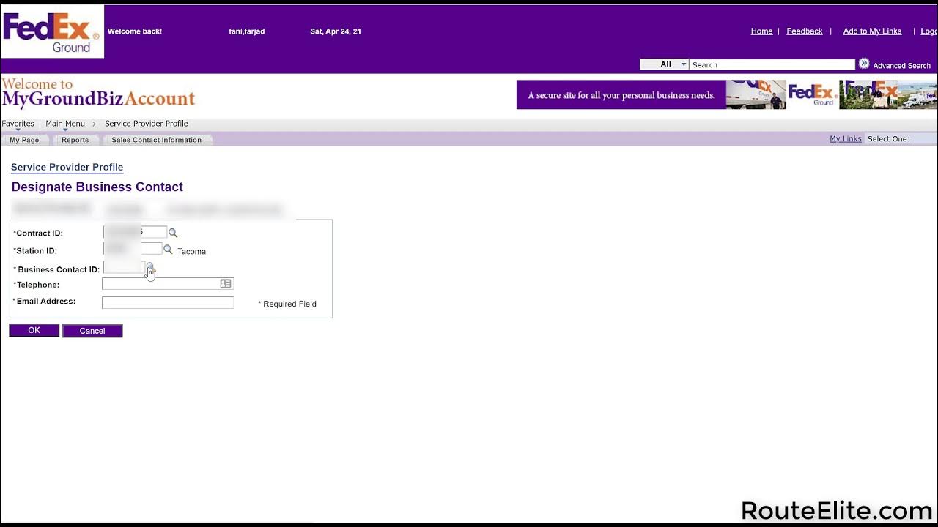938x527 pixels.
Task: Click the Email Address input field
Action: pos(168,302)
